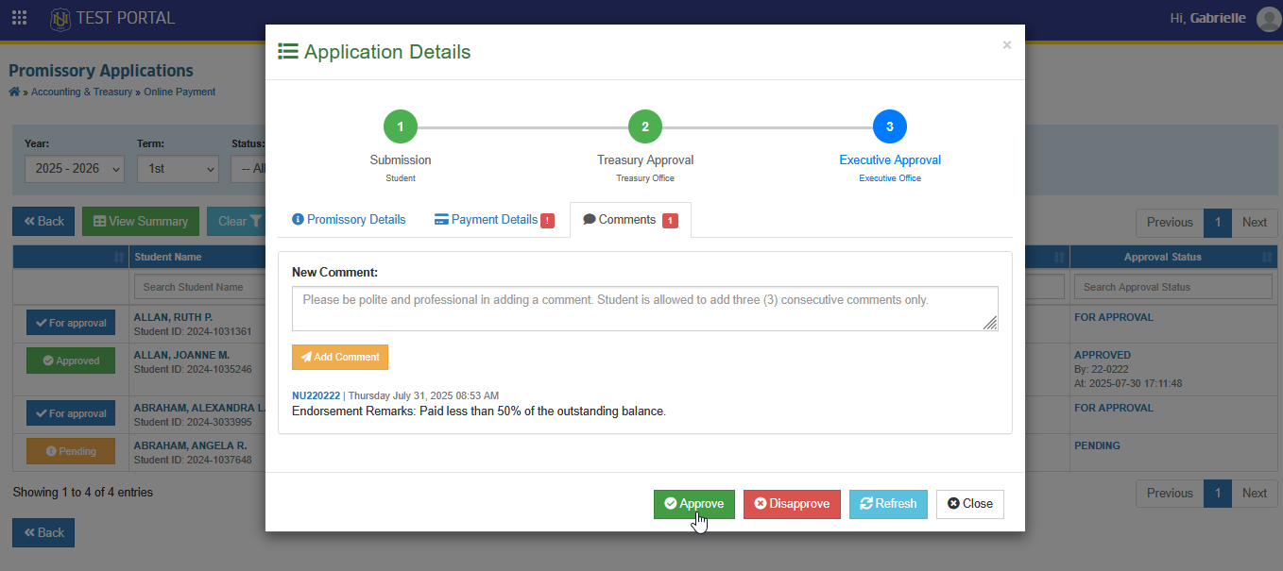Image resolution: width=1283 pixels, height=571 pixels.
Task: Click the Close button in modal footer
Action: pyautogui.click(x=970, y=504)
